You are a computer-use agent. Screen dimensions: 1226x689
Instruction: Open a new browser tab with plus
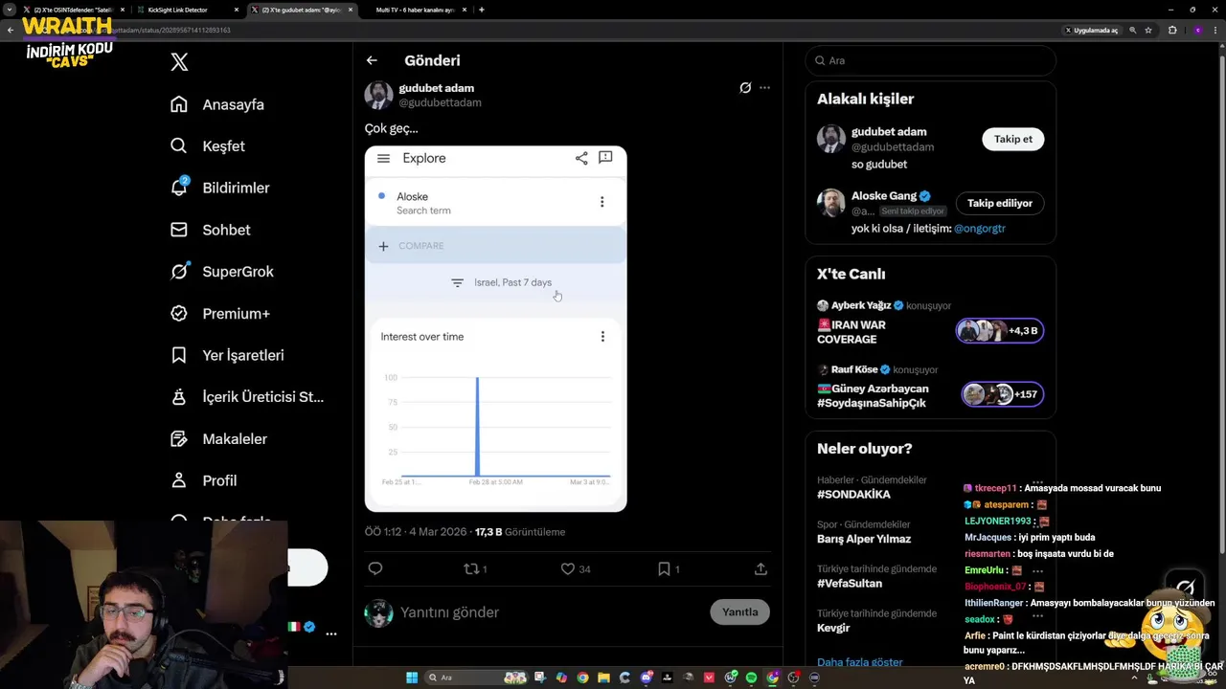tap(481, 10)
